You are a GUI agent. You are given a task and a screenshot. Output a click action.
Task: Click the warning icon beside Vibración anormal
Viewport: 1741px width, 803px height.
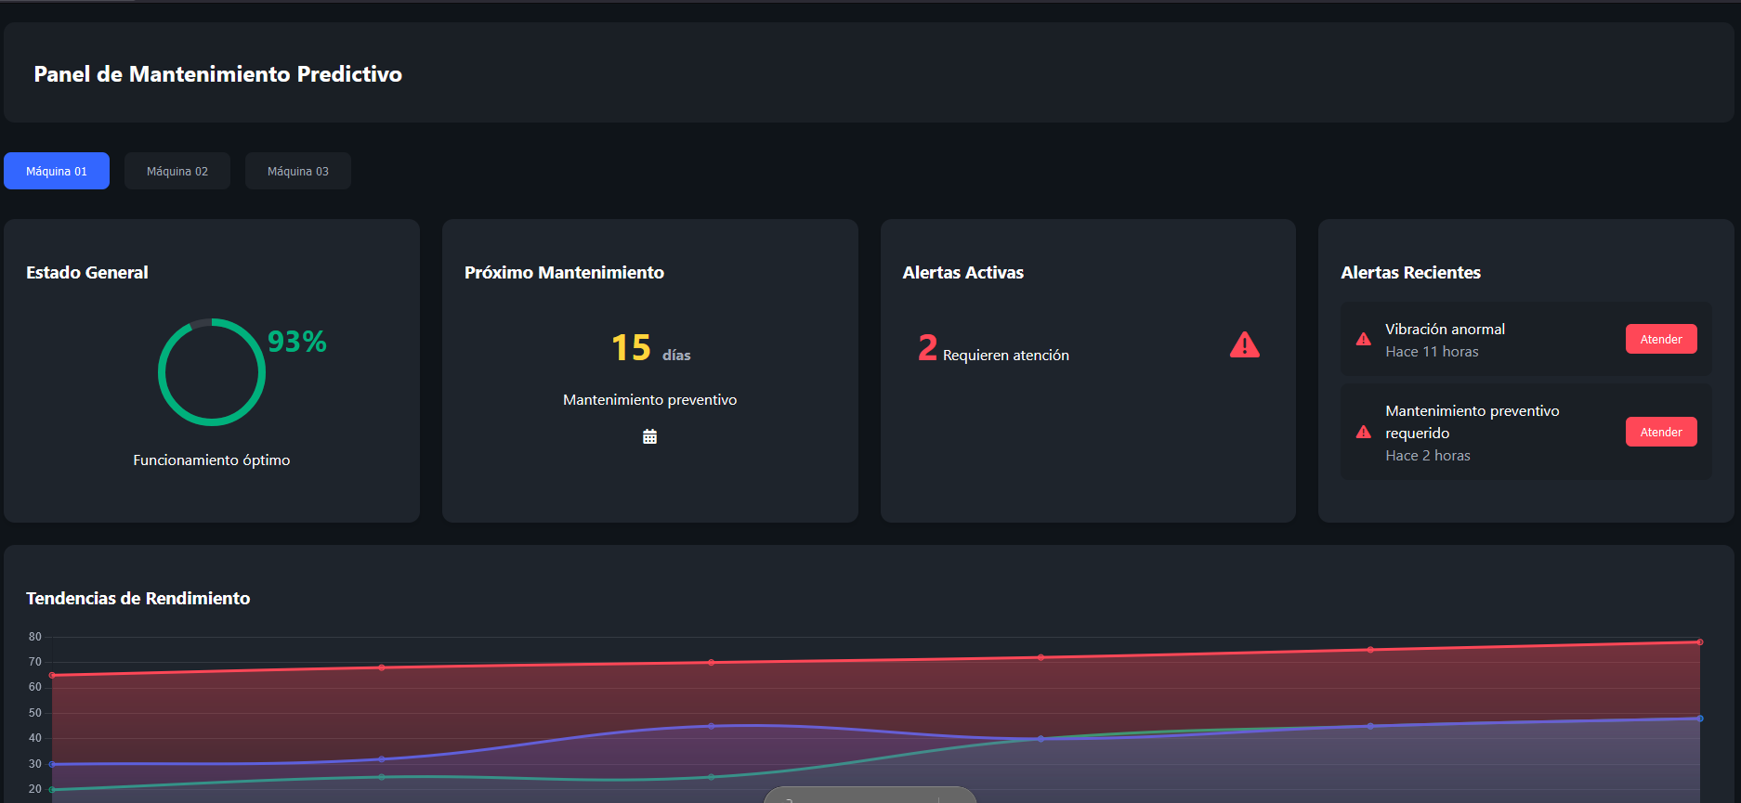click(1363, 340)
